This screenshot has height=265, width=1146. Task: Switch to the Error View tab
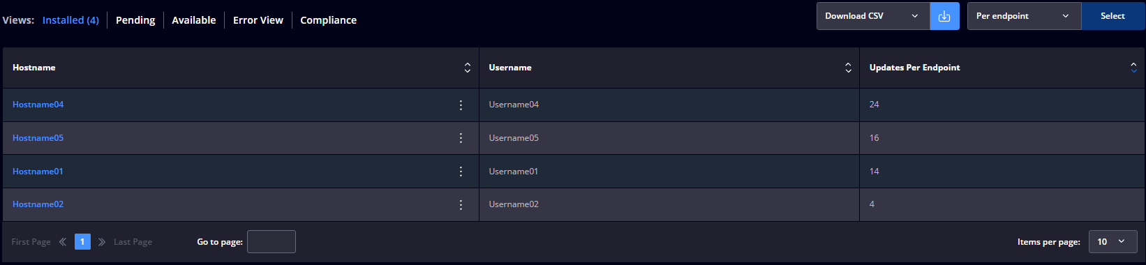click(x=258, y=20)
